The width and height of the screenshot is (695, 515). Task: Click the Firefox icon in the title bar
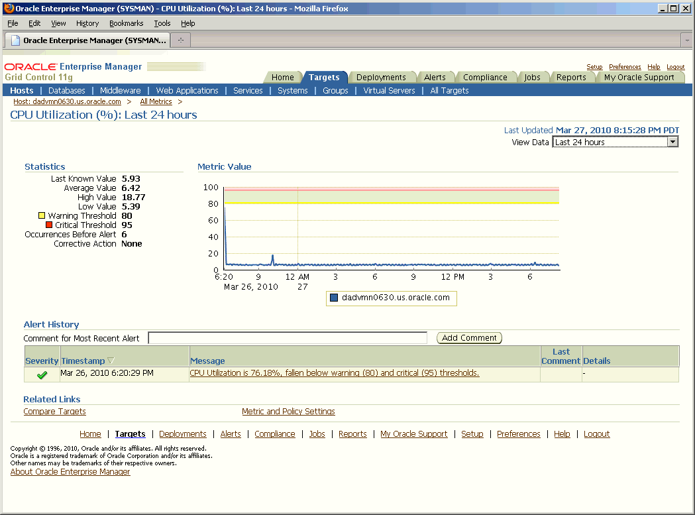pos(9,9)
